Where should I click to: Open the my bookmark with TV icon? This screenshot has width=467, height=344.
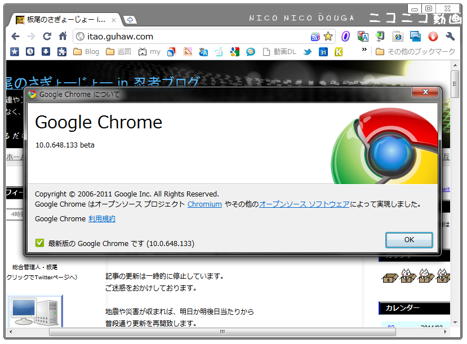click(149, 52)
